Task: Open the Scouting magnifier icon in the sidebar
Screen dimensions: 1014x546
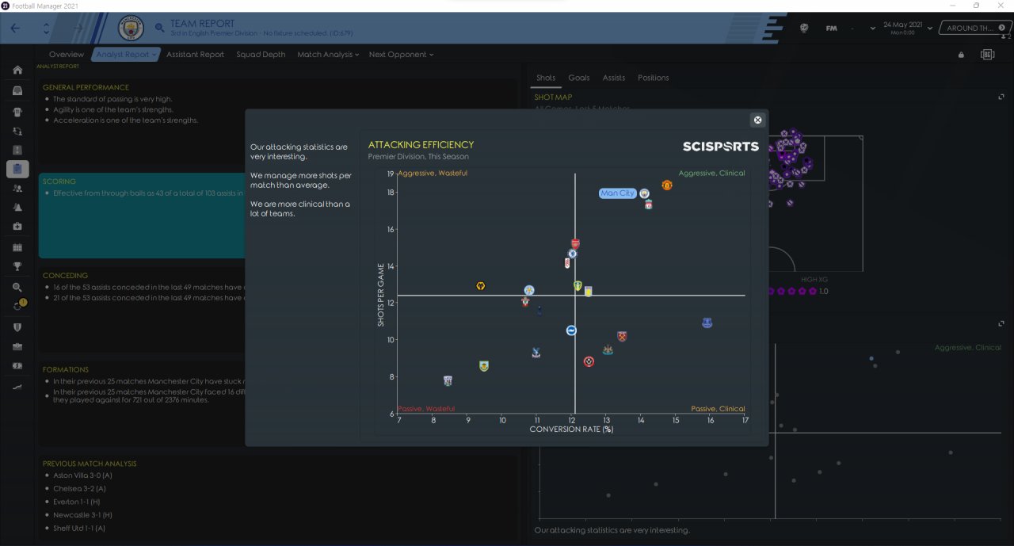Action: pyautogui.click(x=17, y=287)
